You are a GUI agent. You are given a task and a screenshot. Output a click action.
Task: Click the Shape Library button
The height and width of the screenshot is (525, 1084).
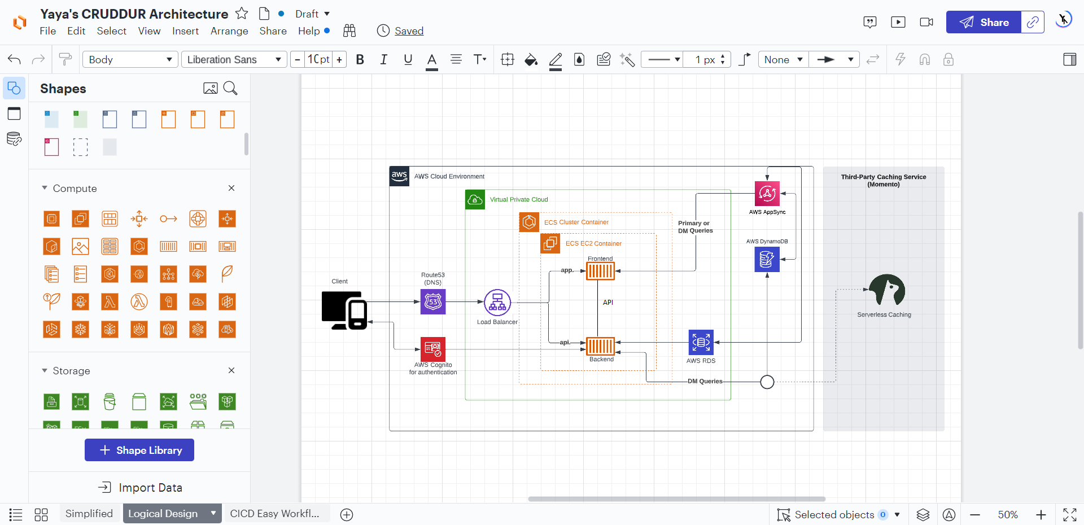pos(139,450)
